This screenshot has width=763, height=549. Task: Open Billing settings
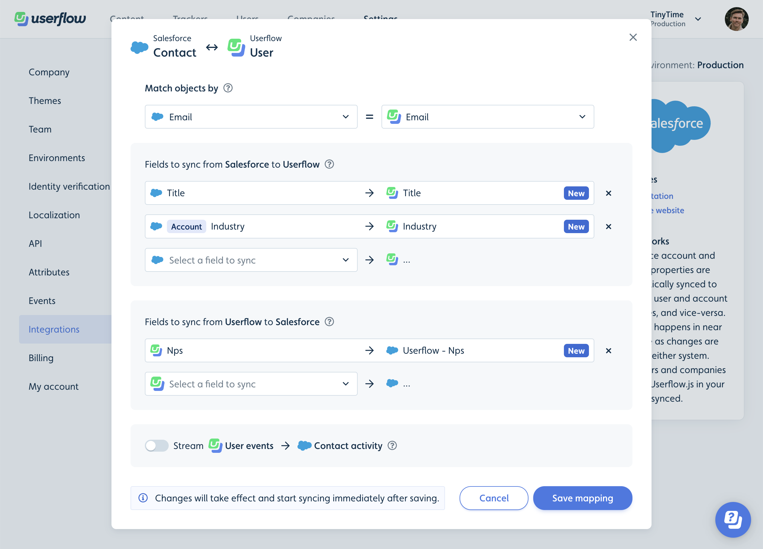(41, 358)
